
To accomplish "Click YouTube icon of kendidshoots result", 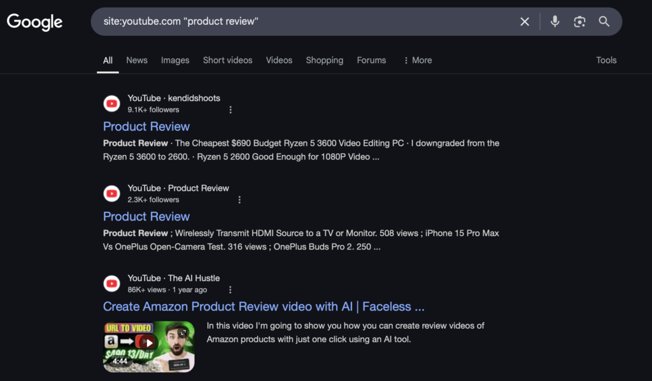I will click(x=111, y=104).
